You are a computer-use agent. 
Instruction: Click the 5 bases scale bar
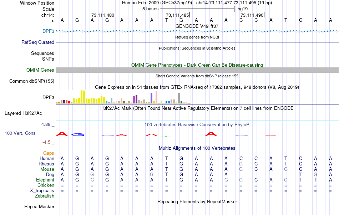(x=197, y=9)
